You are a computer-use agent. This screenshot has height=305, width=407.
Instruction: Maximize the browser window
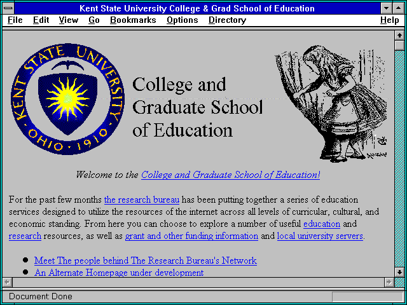399,8
